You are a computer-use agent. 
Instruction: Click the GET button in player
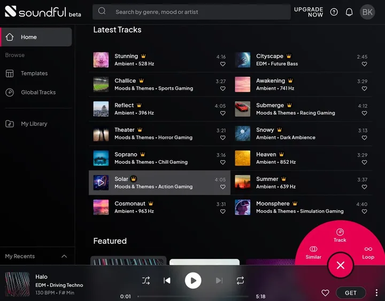(351, 292)
